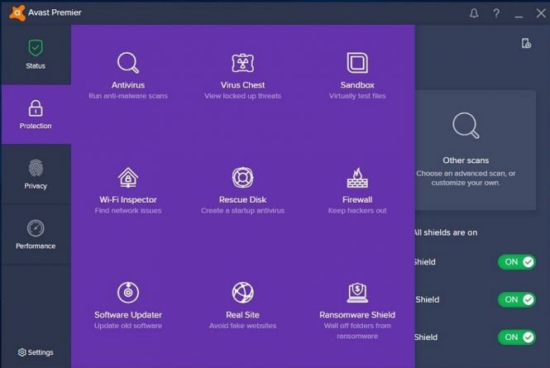Open the Rescue Disk lifebuoy icon
This screenshot has width=550, height=368.
click(242, 178)
